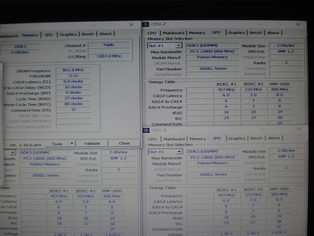Open Graphics tab in Slot #2 window
314x236 pixels.
[x=237, y=138]
